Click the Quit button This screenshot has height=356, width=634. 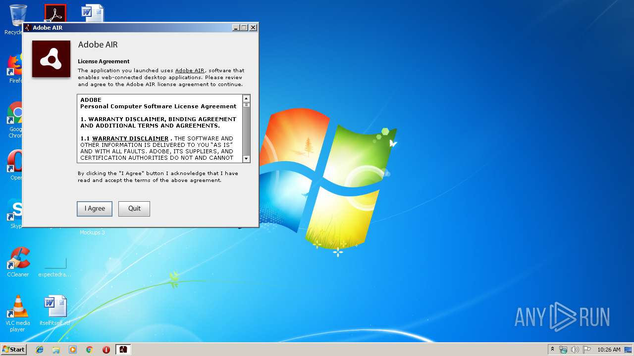tap(134, 209)
